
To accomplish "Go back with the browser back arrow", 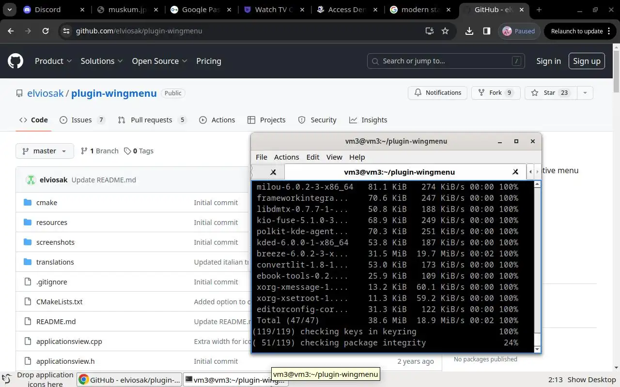I will (x=11, y=31).
